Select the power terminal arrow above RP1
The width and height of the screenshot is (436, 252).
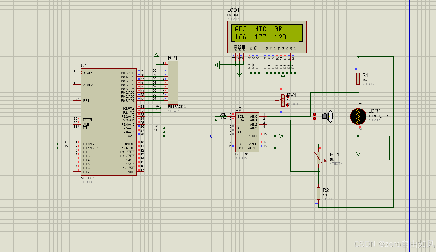click(x=156, y=55)
